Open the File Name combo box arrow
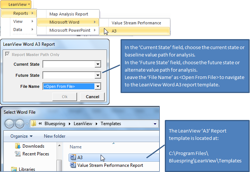The height and width of the screenshot is (172, 250). (98, 86)
